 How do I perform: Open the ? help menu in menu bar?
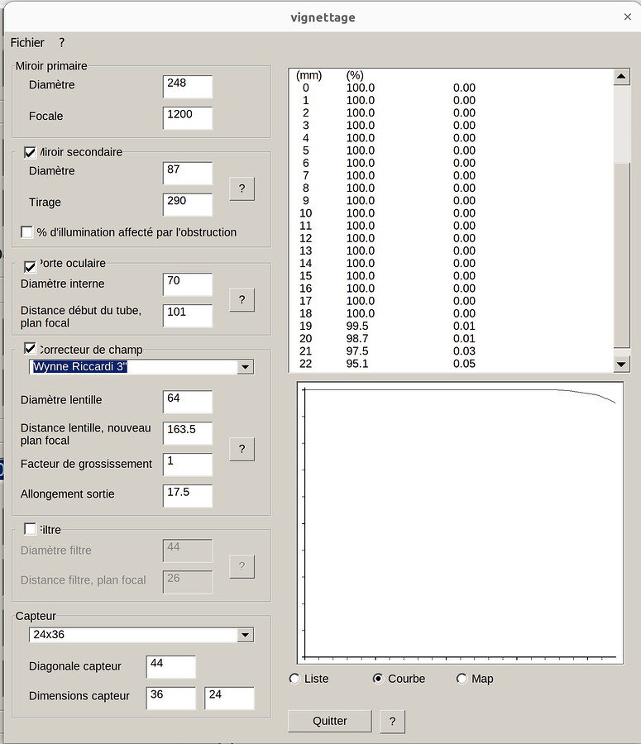(x=62, y=43)
